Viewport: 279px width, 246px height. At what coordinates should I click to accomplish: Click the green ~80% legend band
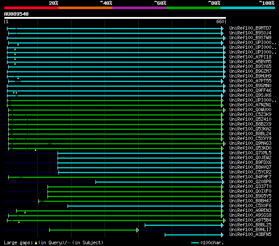click(193, 8)
